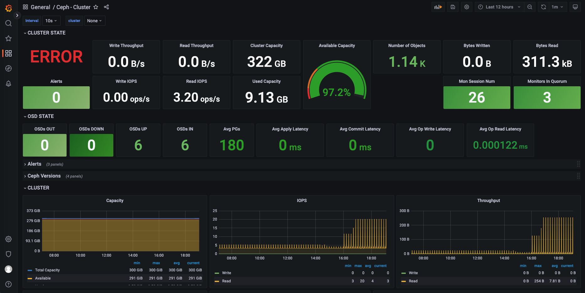The height and width of the screenshot is (293, 585).
Task: Open the search dashboards icon
Action: pyautogui.click(x=8, y=23)
